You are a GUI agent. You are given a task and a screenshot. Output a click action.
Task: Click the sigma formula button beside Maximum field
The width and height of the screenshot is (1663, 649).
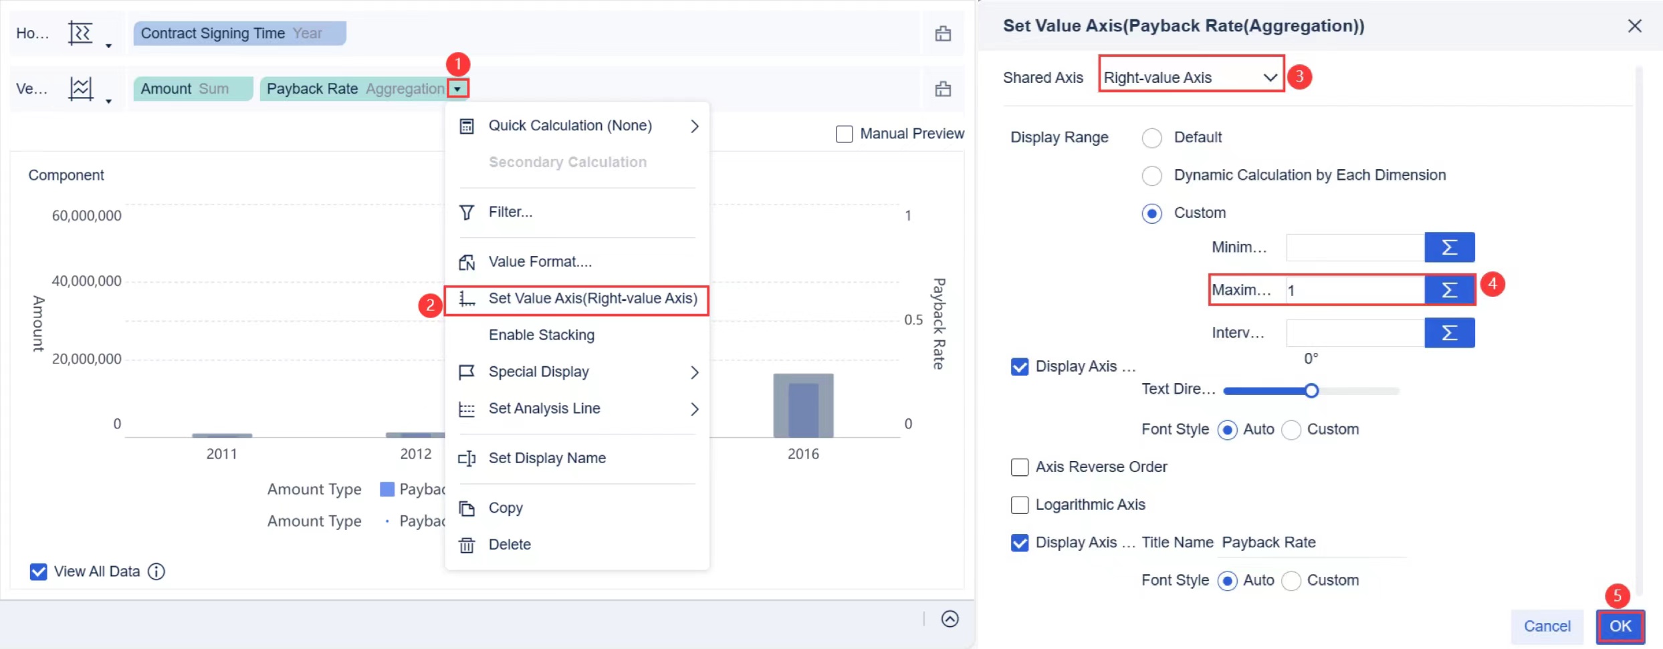coord(1449,290)
